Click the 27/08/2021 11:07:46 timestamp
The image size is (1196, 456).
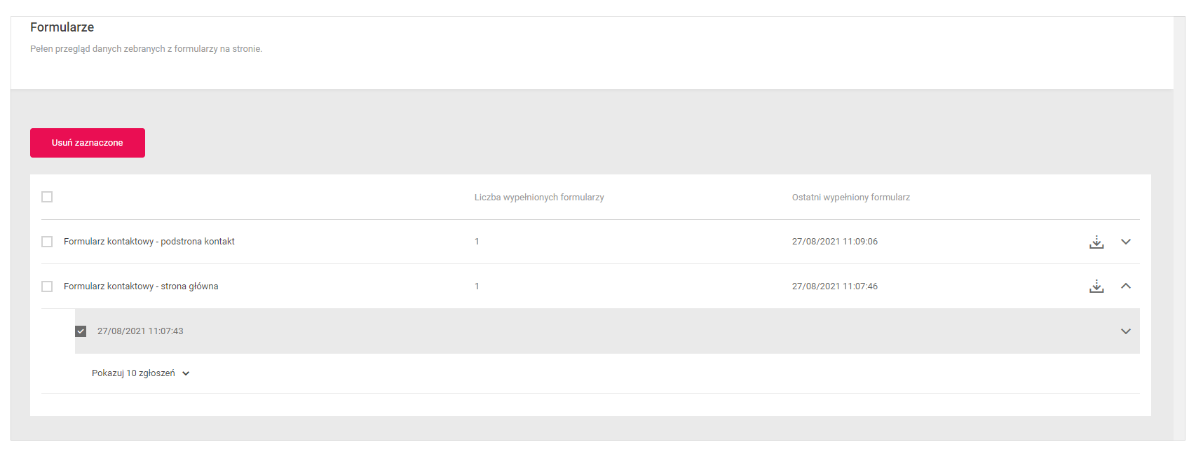click(835, 286)
